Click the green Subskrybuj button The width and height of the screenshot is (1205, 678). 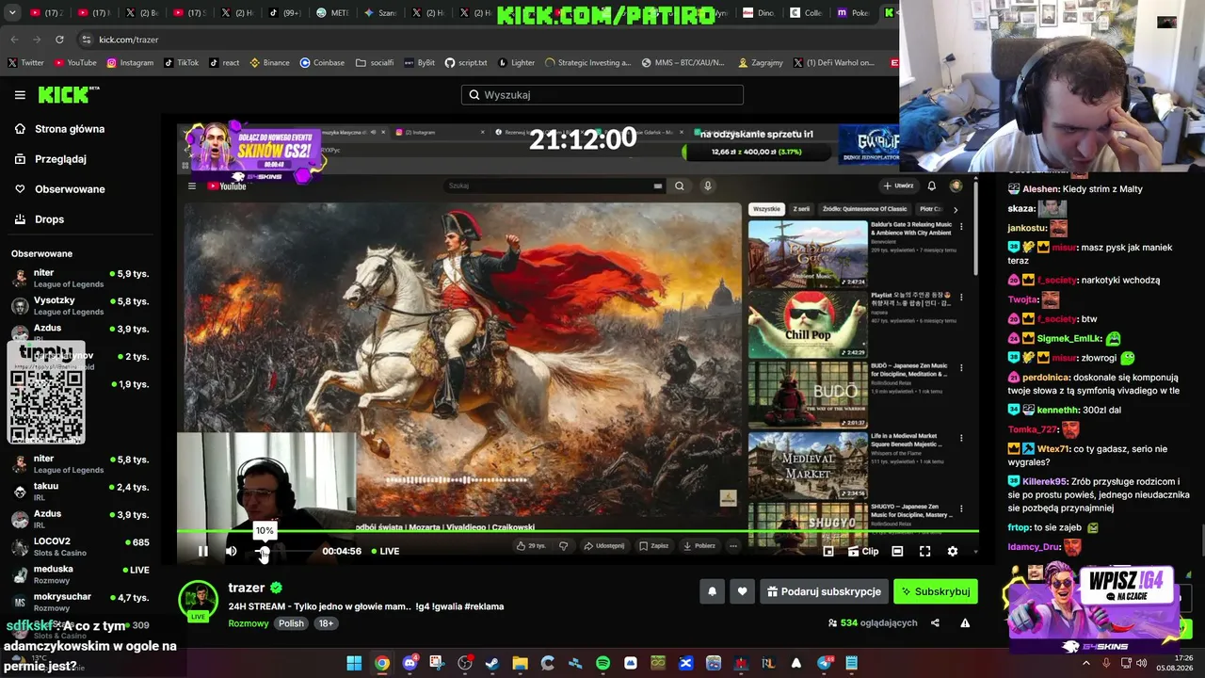(936, 591)
